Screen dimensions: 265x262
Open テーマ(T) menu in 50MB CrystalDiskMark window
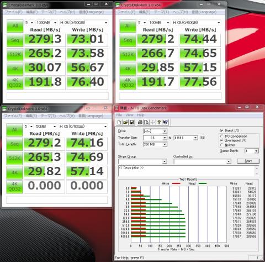pos(48,116)
